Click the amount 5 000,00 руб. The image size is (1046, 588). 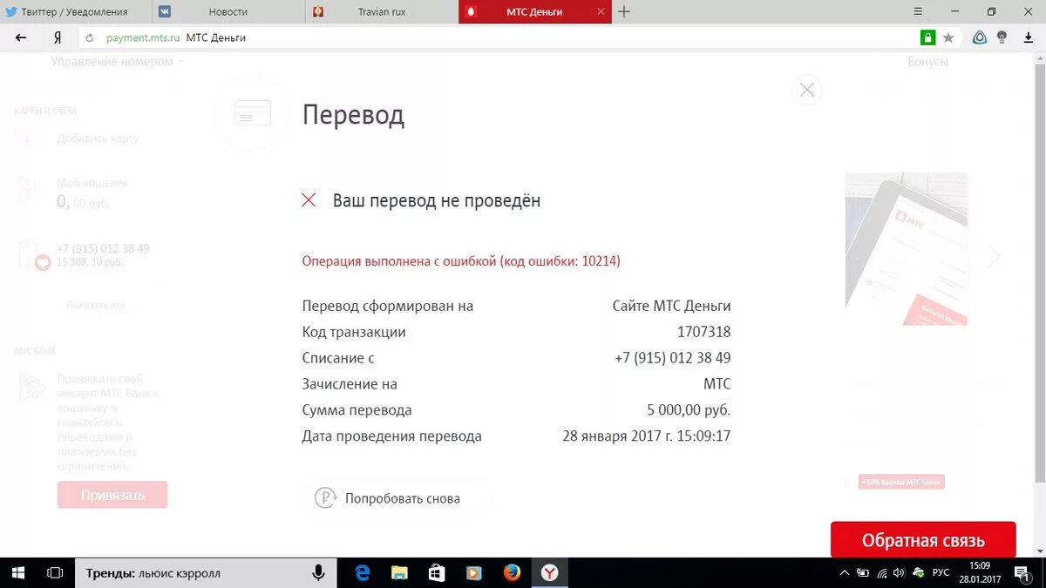pyautogui.click(x=689, y=410)
